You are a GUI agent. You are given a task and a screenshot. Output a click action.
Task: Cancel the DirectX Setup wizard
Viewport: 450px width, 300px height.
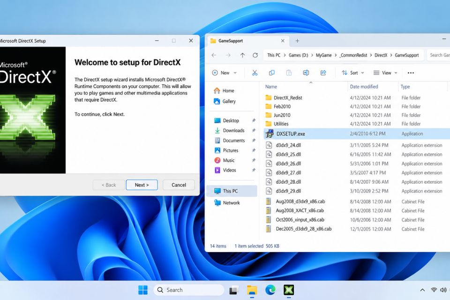click(x=179, y=185)
